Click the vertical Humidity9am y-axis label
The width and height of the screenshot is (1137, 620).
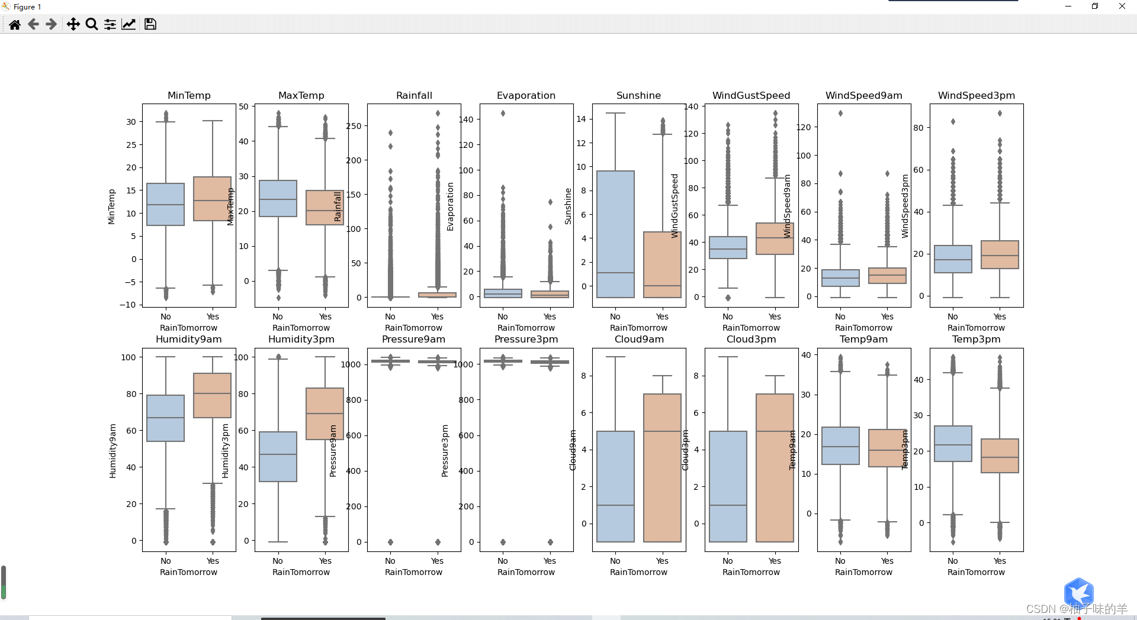tap(113, 451)
